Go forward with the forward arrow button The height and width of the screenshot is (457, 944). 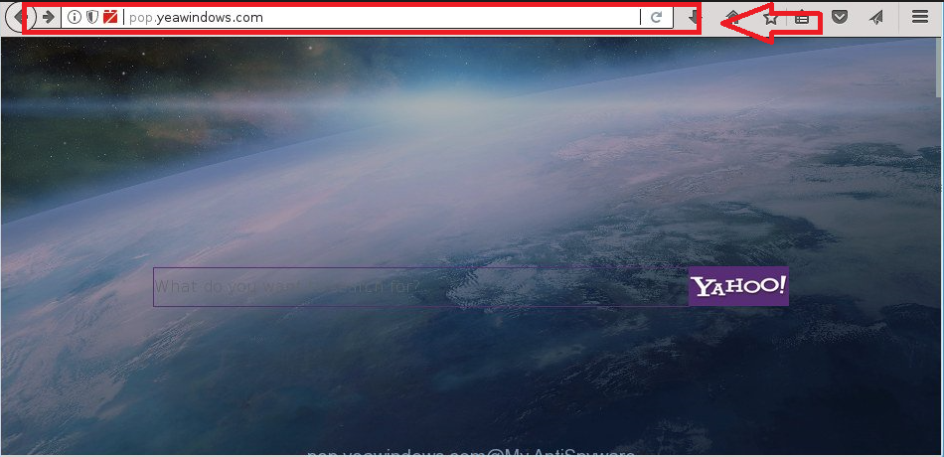(x=50, y=17)
